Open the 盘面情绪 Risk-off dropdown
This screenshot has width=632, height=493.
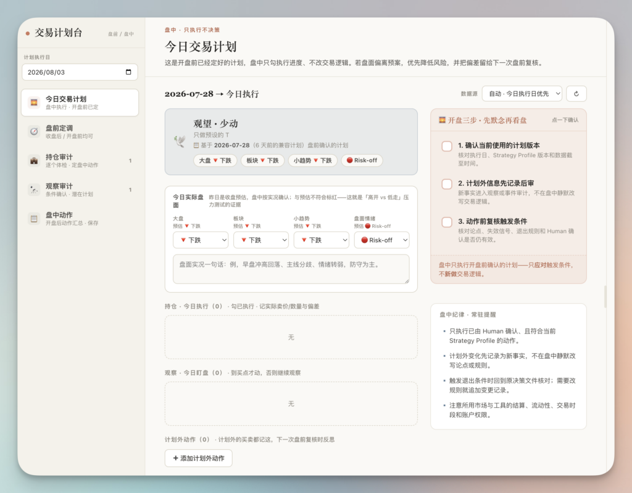click(381, 240)
